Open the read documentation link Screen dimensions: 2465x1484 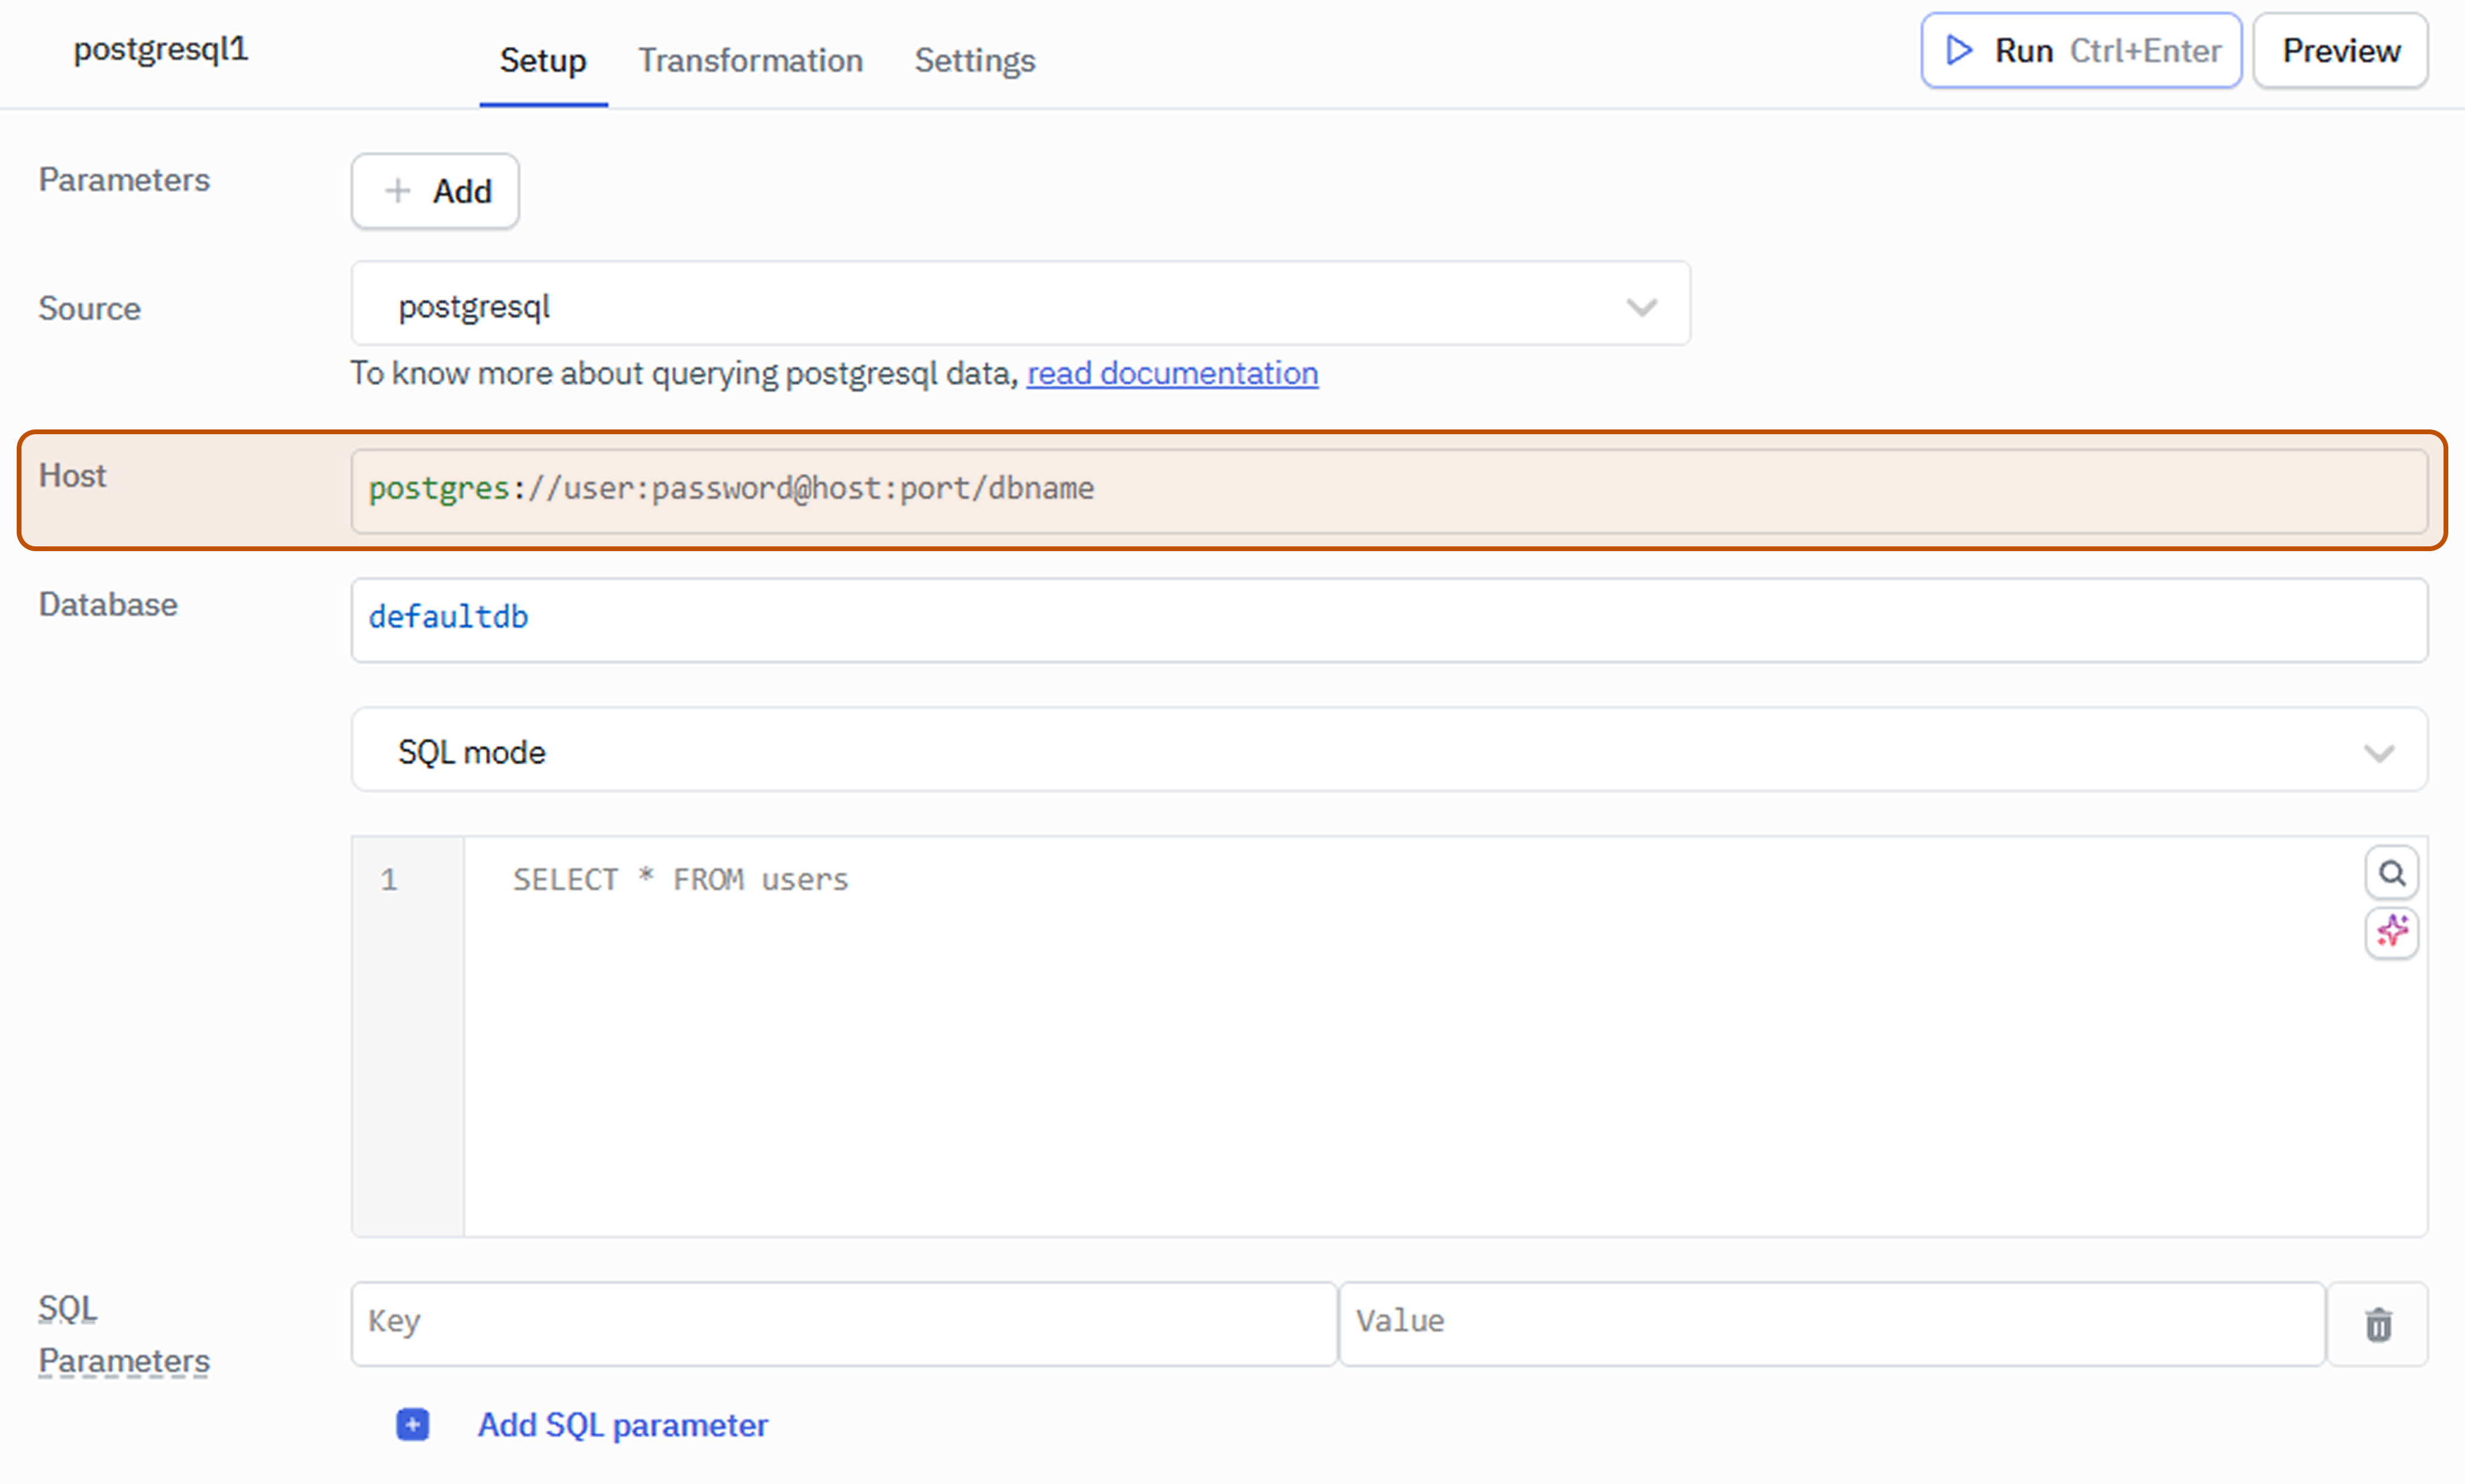(x=1172, y=373)
